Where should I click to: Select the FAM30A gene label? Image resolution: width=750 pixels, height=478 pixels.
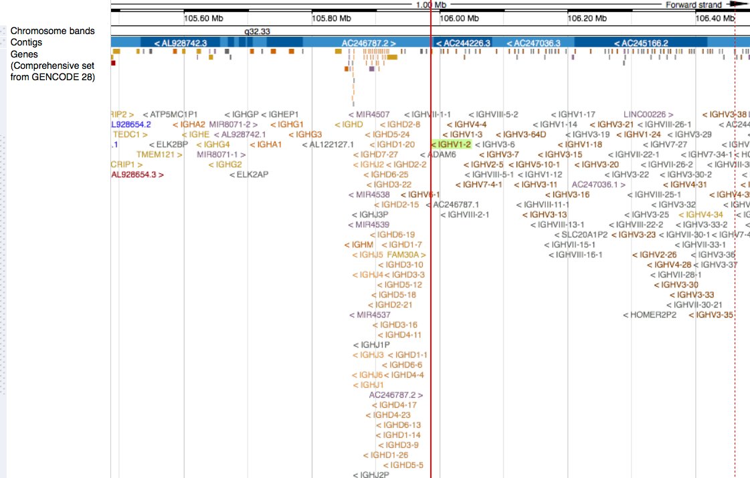(x=406, y=255)
